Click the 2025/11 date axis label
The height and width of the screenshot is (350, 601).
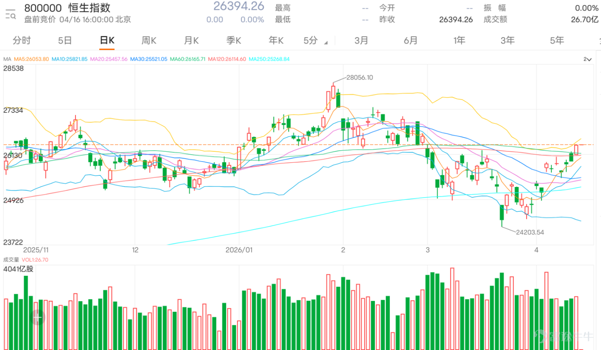coord(36,250)
